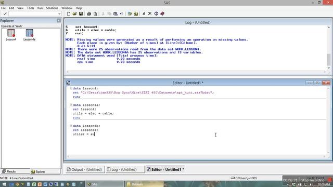Click the Log window scroll down arrow
The image size is (333, 187).
click(328, 68)
